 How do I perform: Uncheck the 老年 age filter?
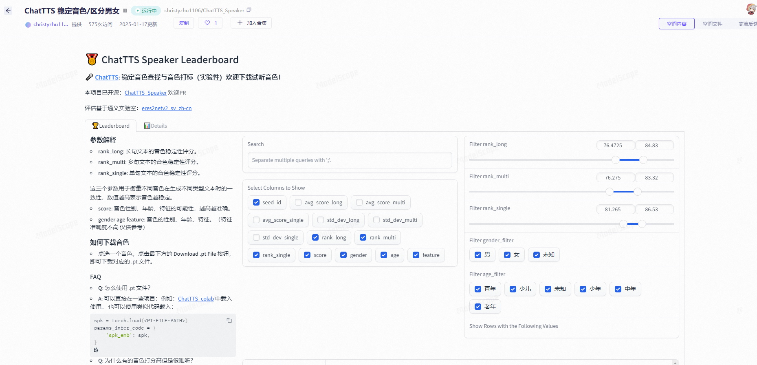pyautogui.click(x=478, y=307)
